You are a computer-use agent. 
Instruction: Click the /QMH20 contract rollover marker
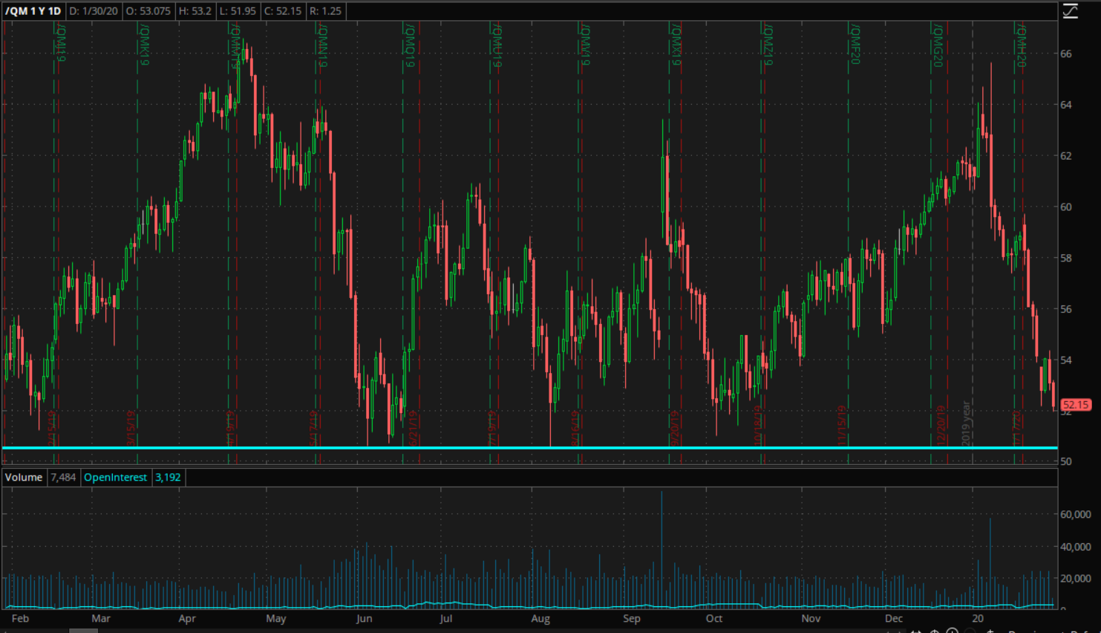(x=1022, y=45)
